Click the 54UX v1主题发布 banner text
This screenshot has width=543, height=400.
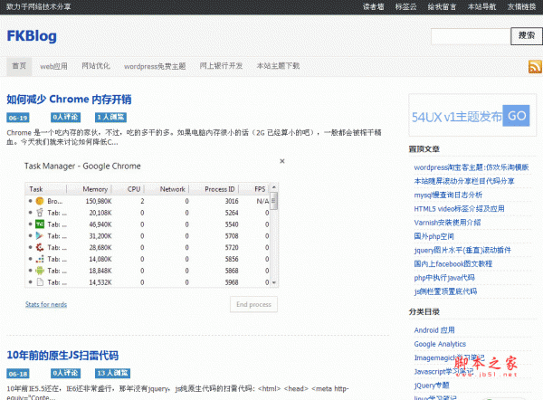coord(457,117)
